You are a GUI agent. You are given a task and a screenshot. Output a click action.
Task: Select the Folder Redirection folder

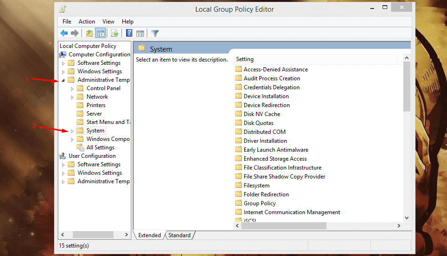266,194
